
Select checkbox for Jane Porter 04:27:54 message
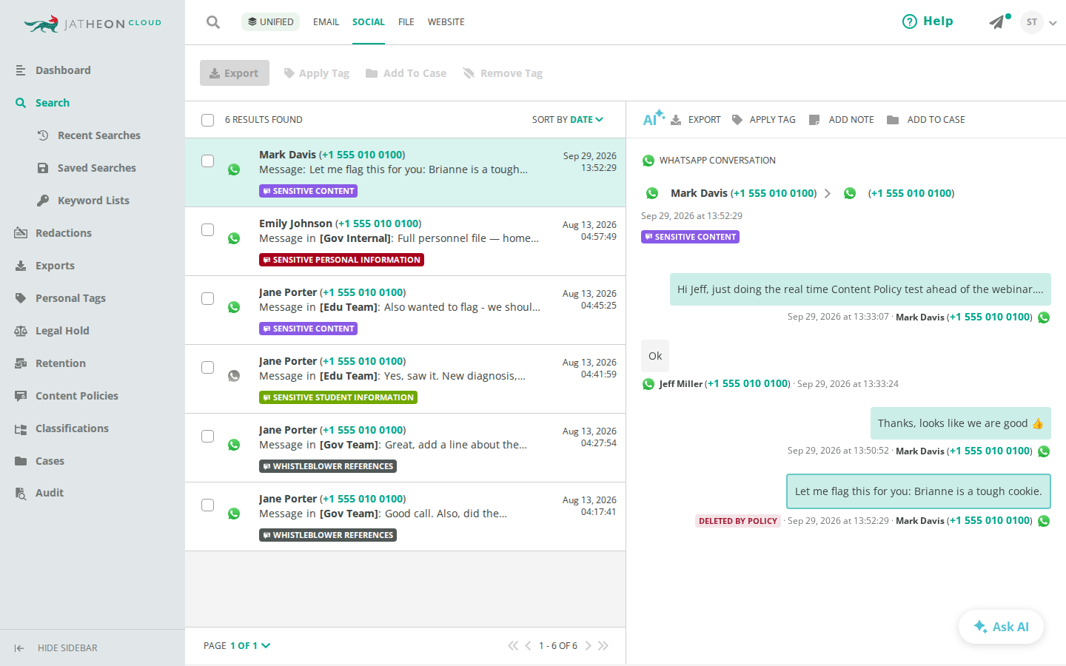pyautogui.click(x=208, y=437)
